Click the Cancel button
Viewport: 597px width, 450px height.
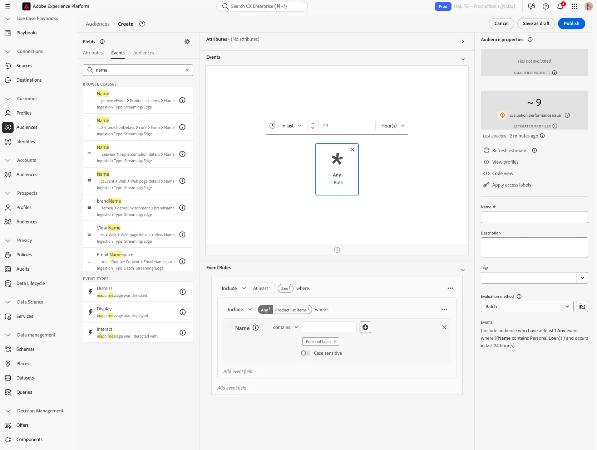tap(502, 24)
